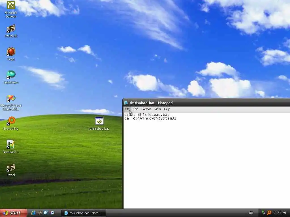Click the Quick Launch media player icon
Viewport: 290px width, 217px height.
click(52, 213)
